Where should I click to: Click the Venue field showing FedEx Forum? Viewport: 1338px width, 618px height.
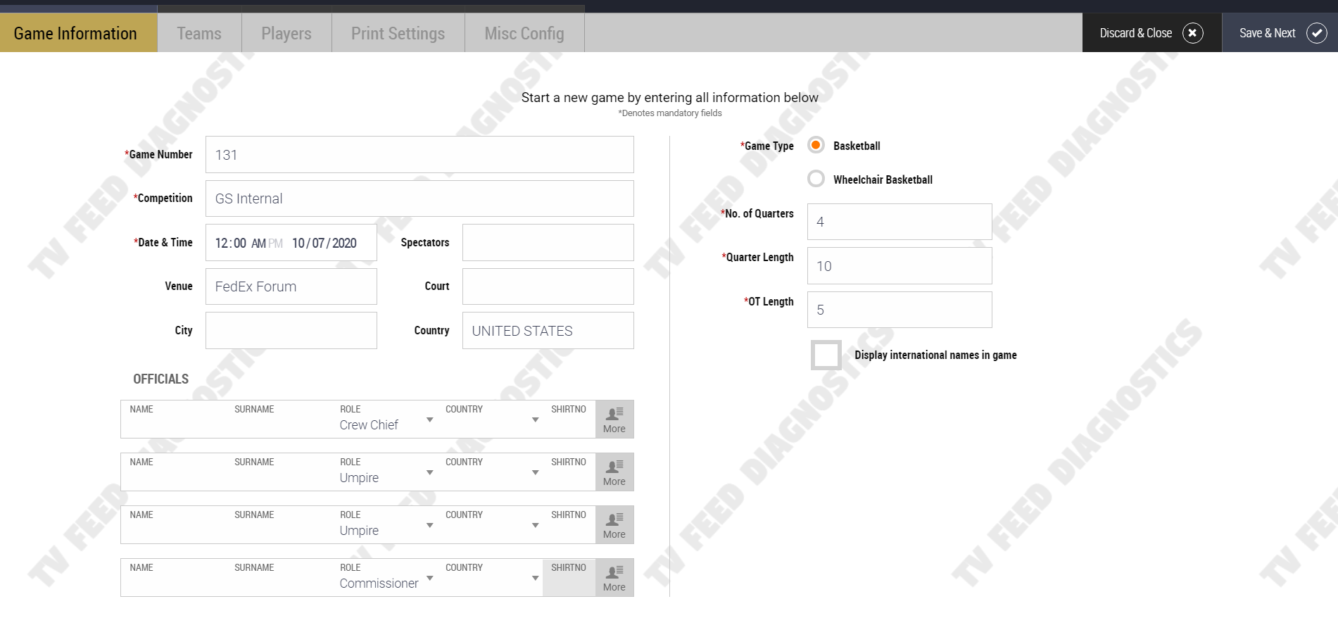click(x=291, y=286)
